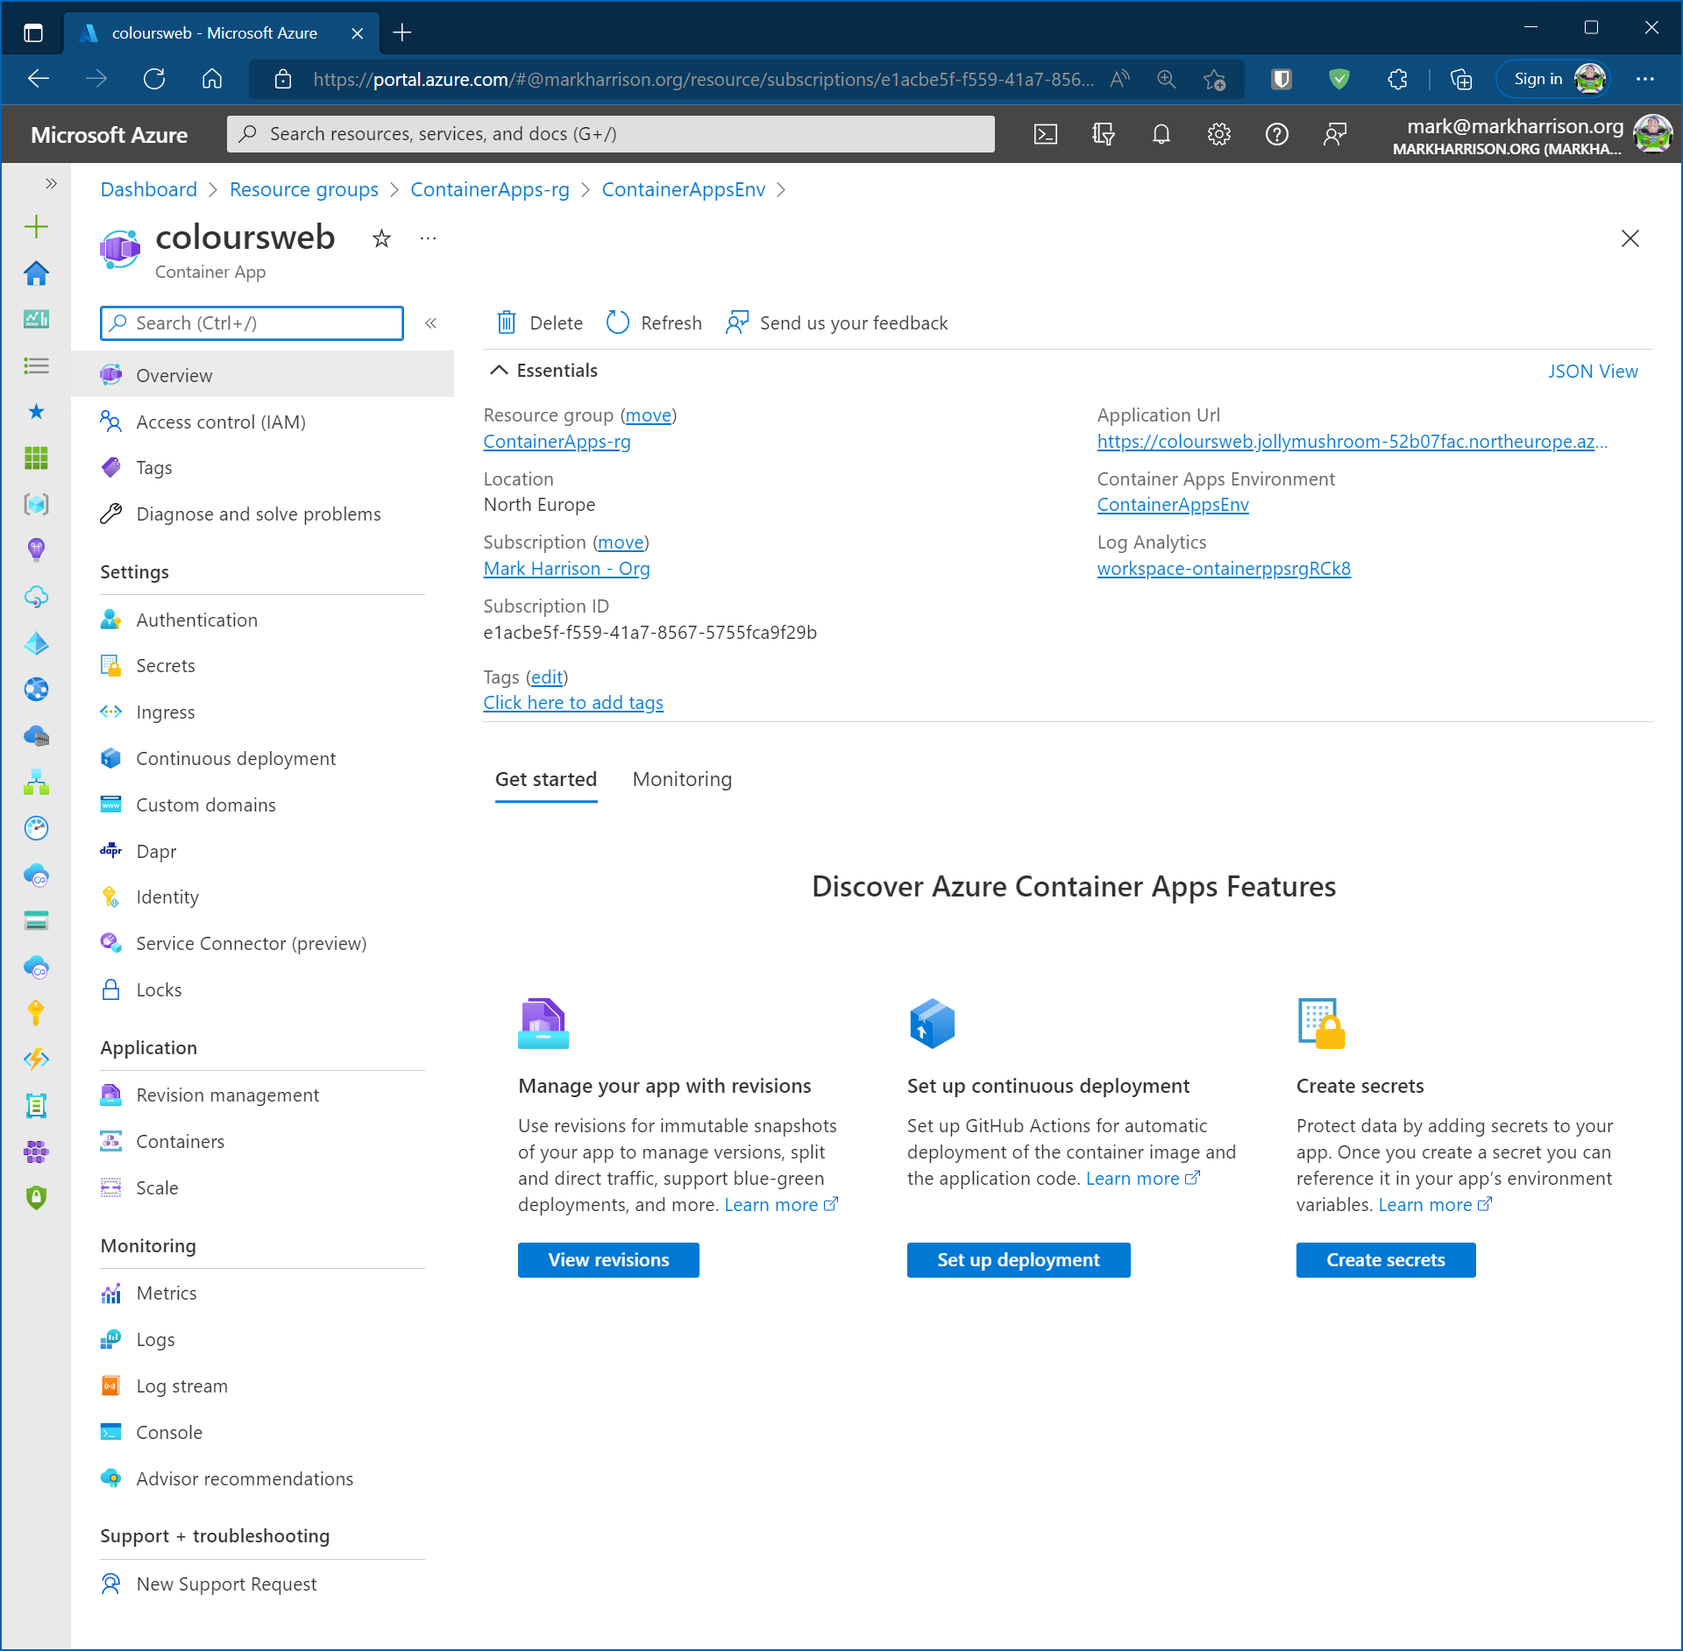Open Revision management menu item
Viewport: 1683px width, 1651px height.
(x=227, y=1095)
